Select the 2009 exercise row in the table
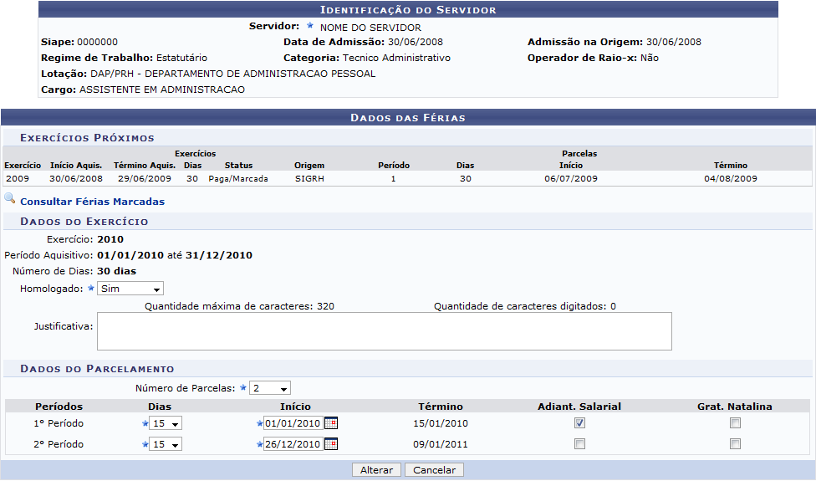Screen dimensions: 816x481 17,178
